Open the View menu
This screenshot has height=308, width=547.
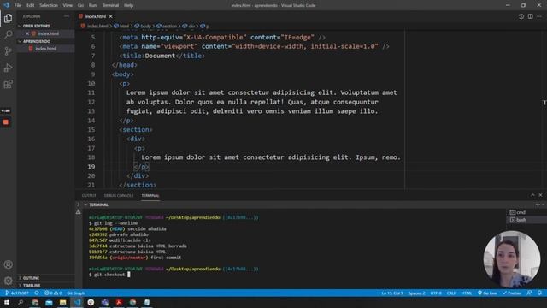(x=68, y=5)
